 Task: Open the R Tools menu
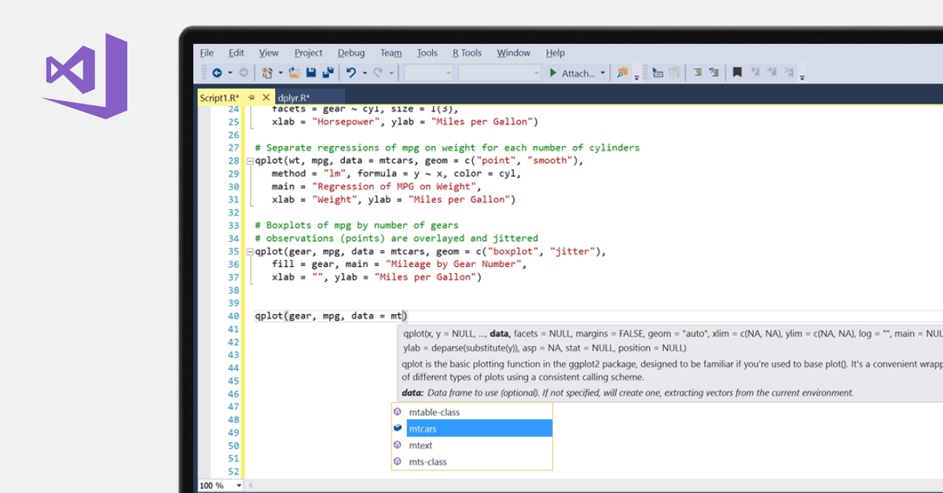467,53
